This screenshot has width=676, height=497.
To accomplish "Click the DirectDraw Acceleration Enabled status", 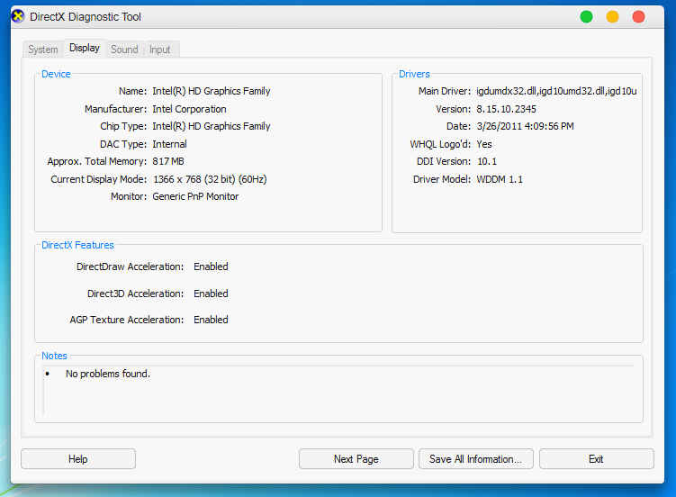I will (211, 267).
